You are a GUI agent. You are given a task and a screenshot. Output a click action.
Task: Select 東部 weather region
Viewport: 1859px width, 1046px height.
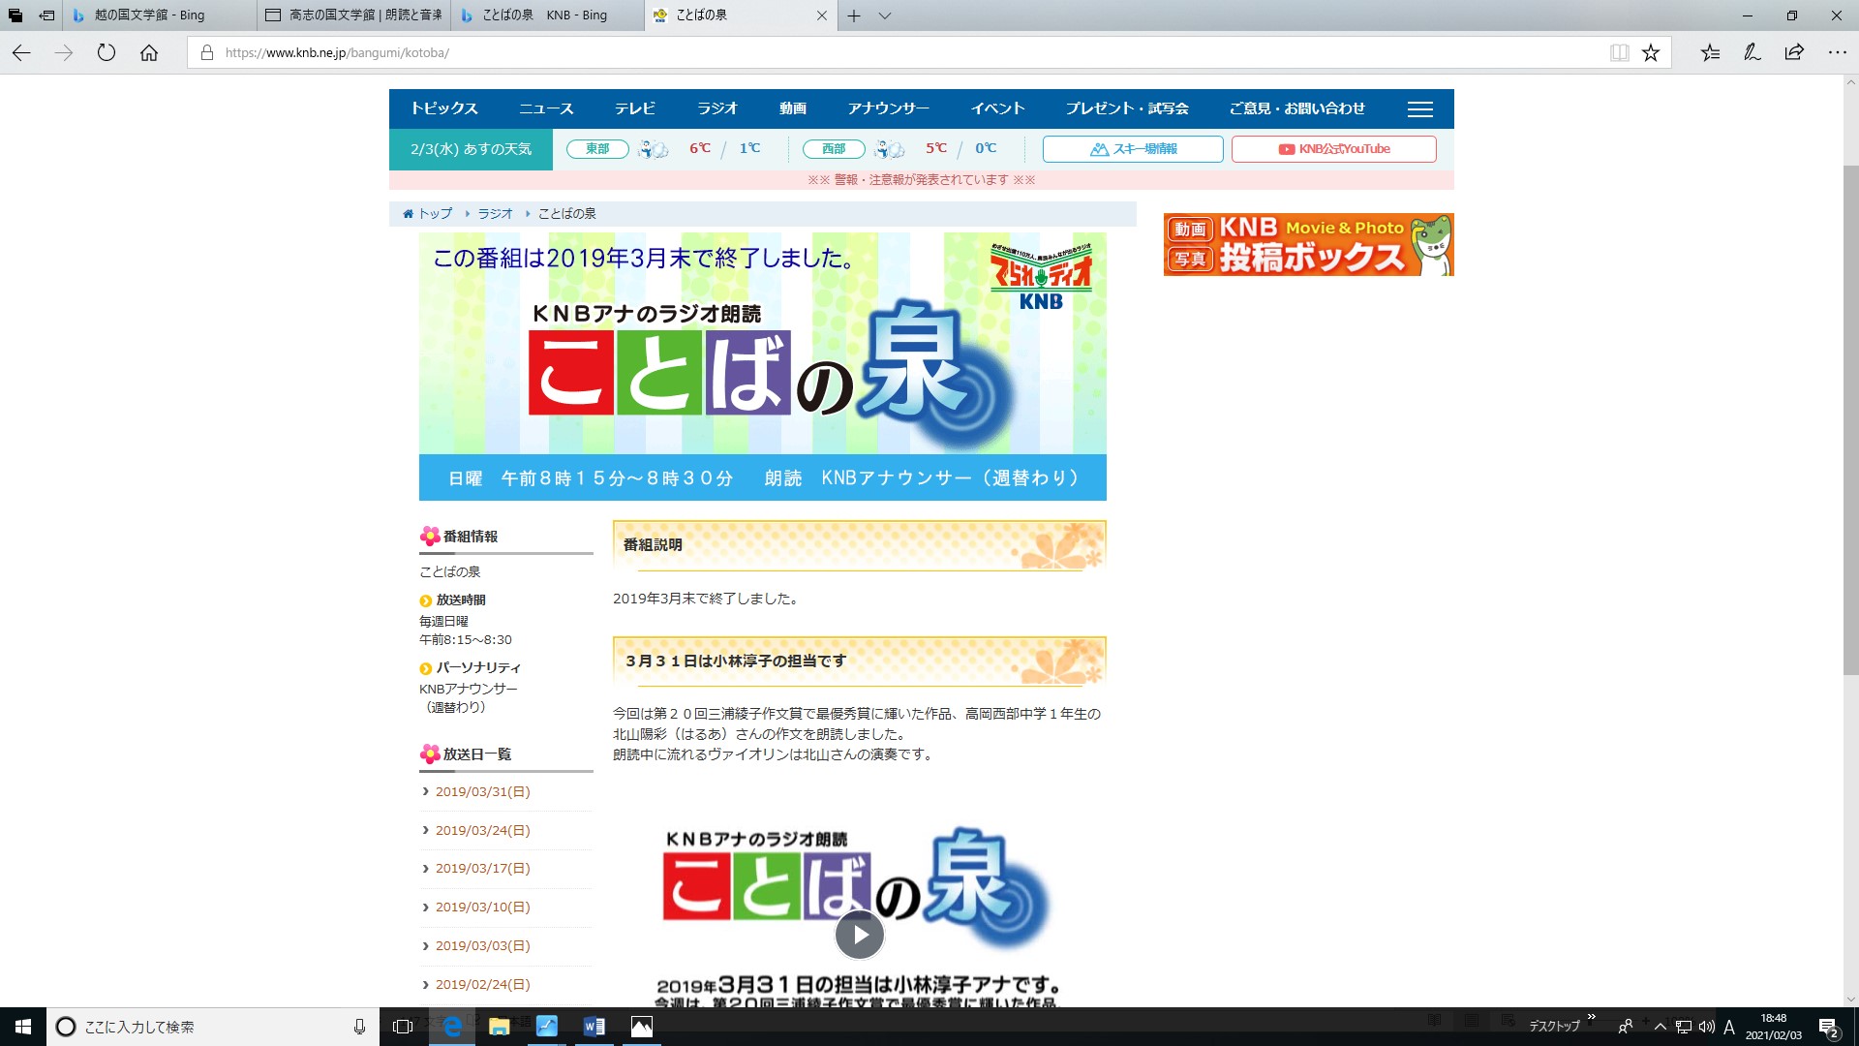click(x=597, y=149)
